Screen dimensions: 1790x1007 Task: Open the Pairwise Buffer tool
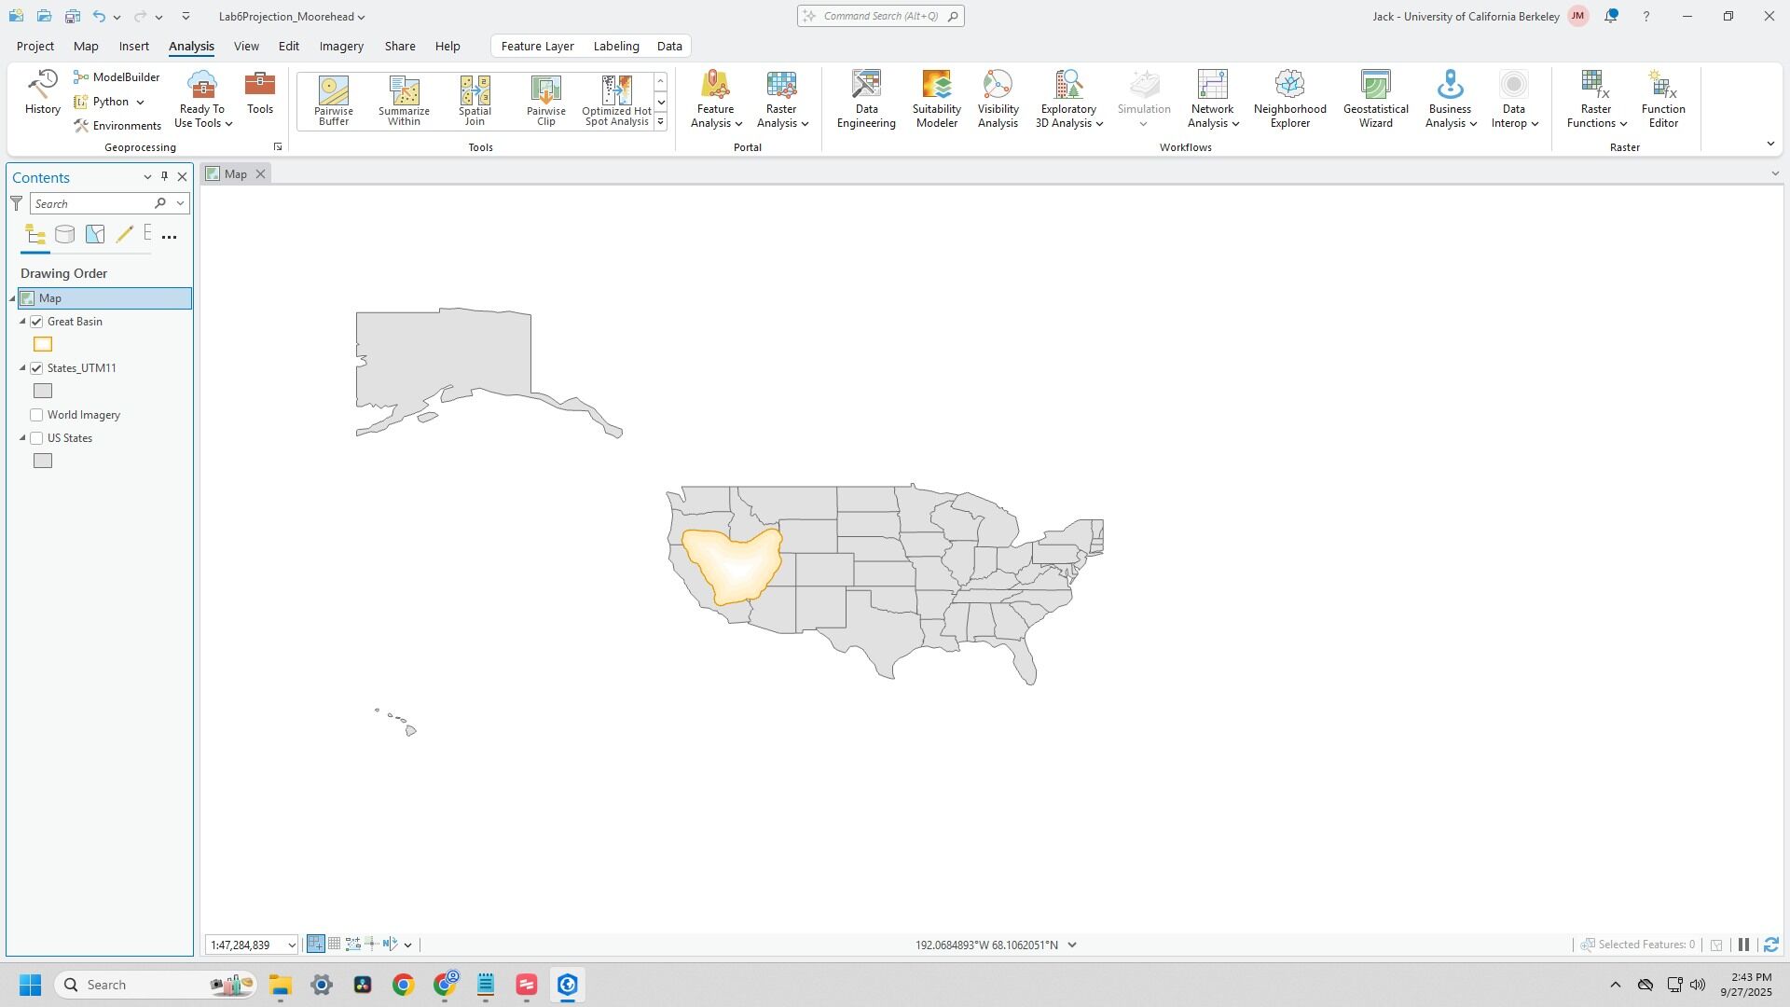click(x=333, y=100)
